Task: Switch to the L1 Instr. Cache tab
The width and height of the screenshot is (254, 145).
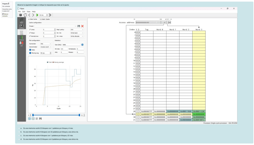Action: pos(45,19)
